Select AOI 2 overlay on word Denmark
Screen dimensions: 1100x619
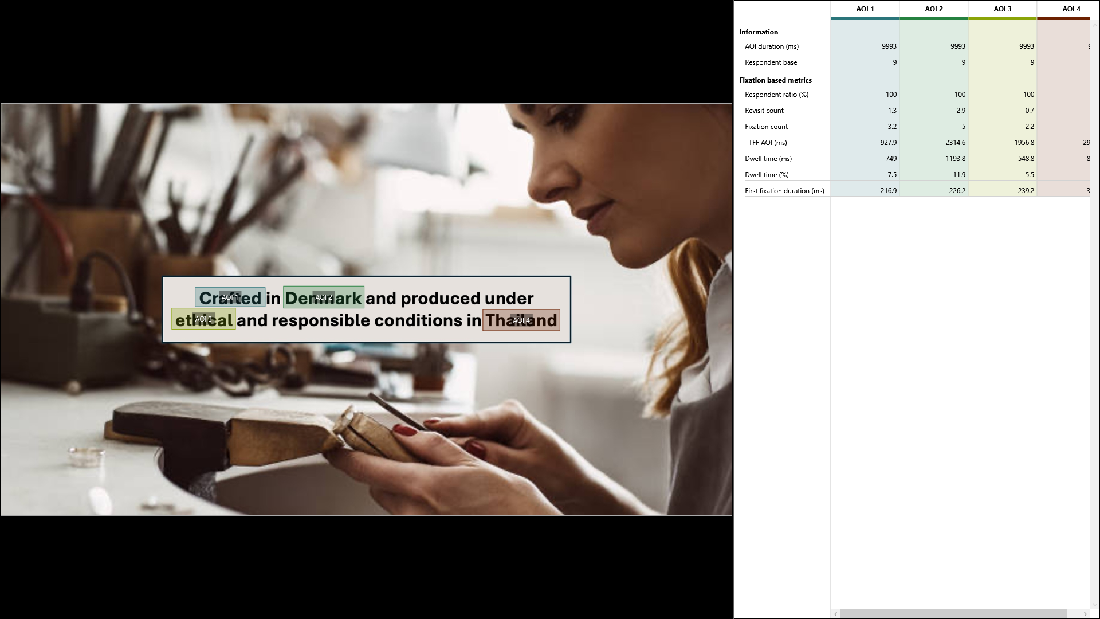point(324,297)
